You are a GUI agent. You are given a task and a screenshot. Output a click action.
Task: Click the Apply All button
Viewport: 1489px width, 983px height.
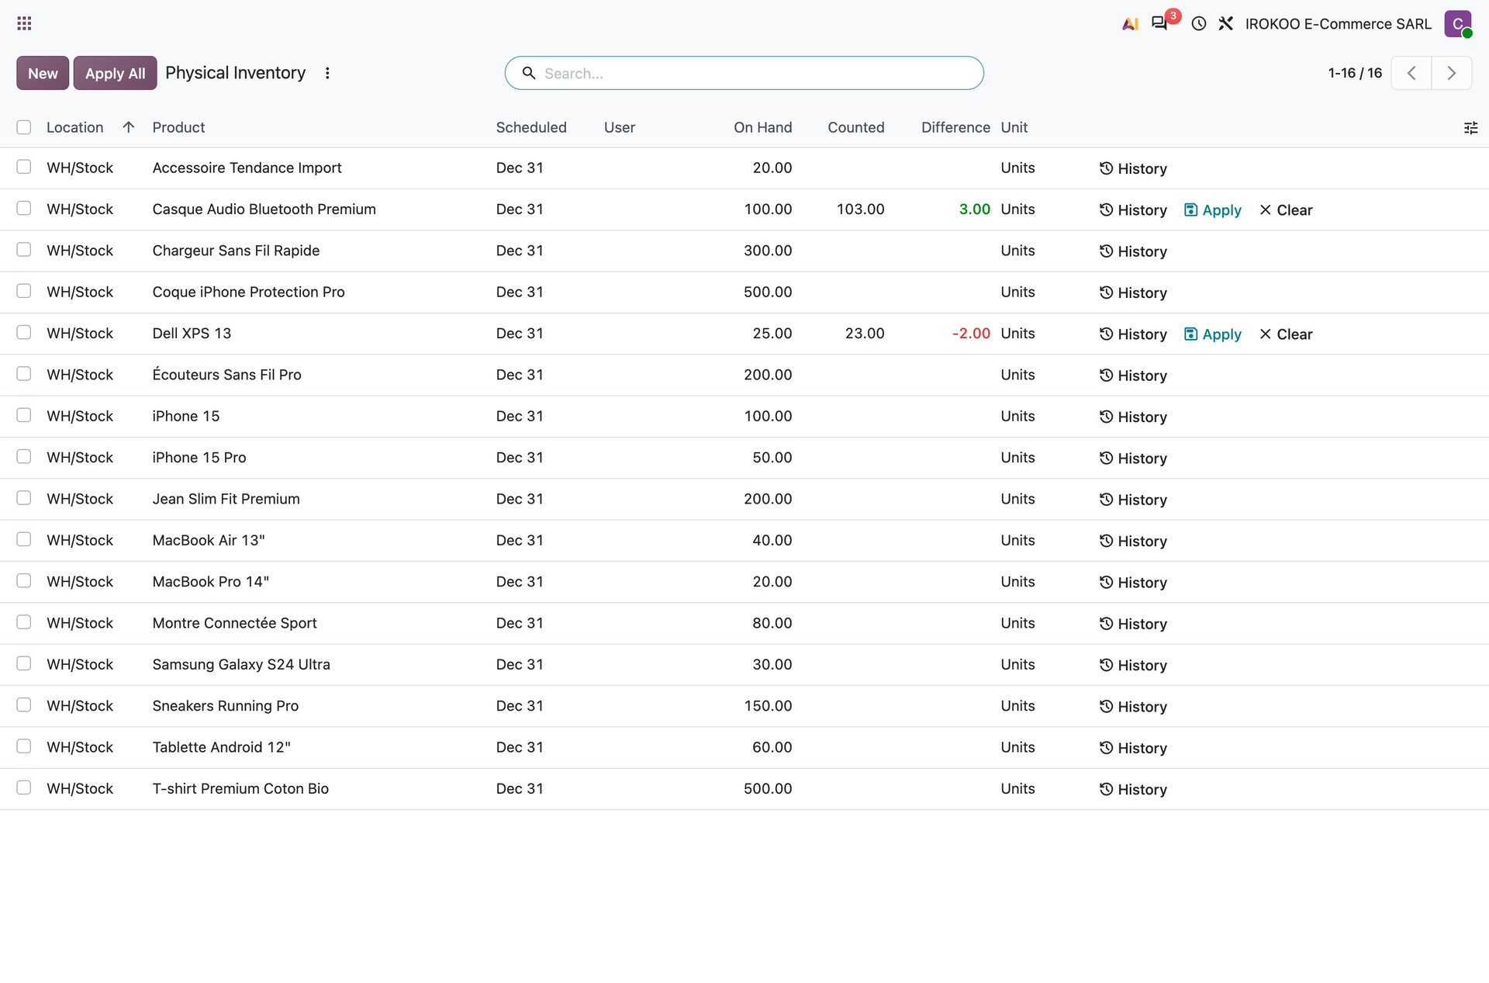pos(115,73)
